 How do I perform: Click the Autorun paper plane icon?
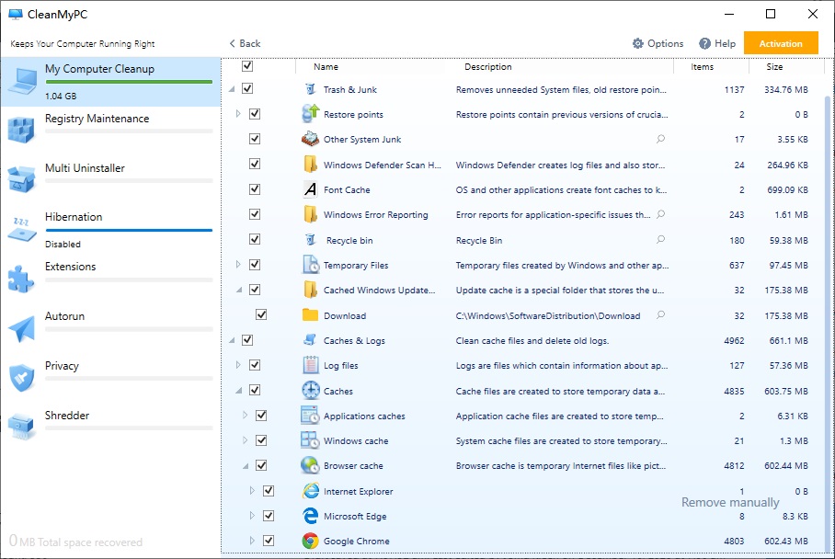pos(21,328)
